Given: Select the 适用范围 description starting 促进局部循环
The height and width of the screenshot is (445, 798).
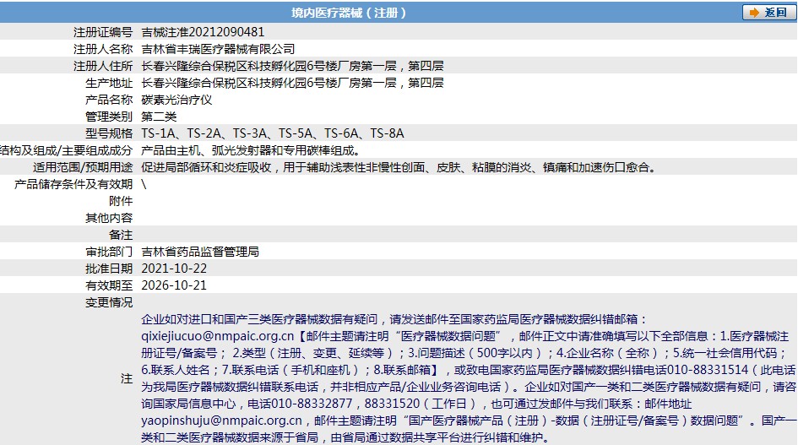Looking at the screenshot, I should coord(399,167).
